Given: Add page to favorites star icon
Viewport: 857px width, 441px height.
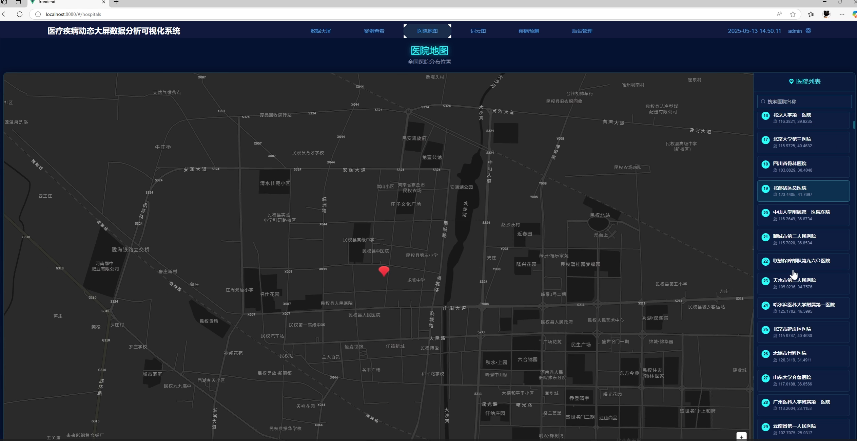Looking at the screenshot, I should pyautogui.click(x=793, y=14).
